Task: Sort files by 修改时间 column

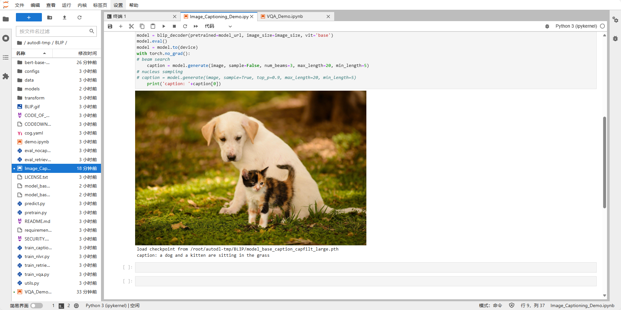Action: click(x=77, y=53)
